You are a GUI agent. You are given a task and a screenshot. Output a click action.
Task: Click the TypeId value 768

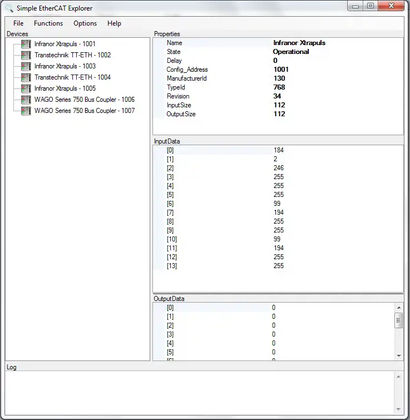(x=279, y=87)
